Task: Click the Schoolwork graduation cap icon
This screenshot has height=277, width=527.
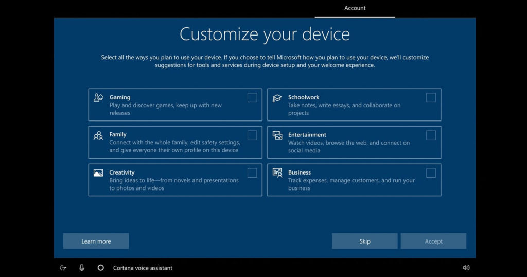Action: pos(277,98)
